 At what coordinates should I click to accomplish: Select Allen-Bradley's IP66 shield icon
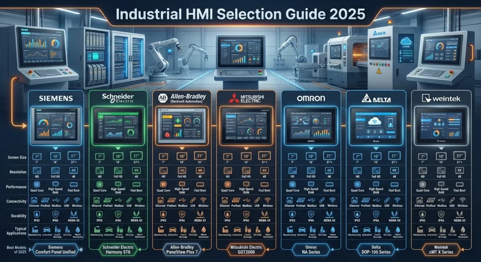coord(182,214)
